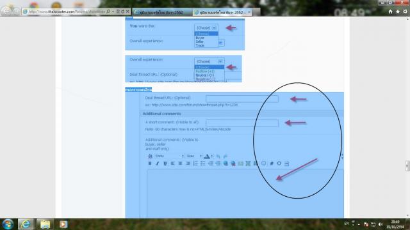Apply italic formatting in the comment editor

click(158, 164)
